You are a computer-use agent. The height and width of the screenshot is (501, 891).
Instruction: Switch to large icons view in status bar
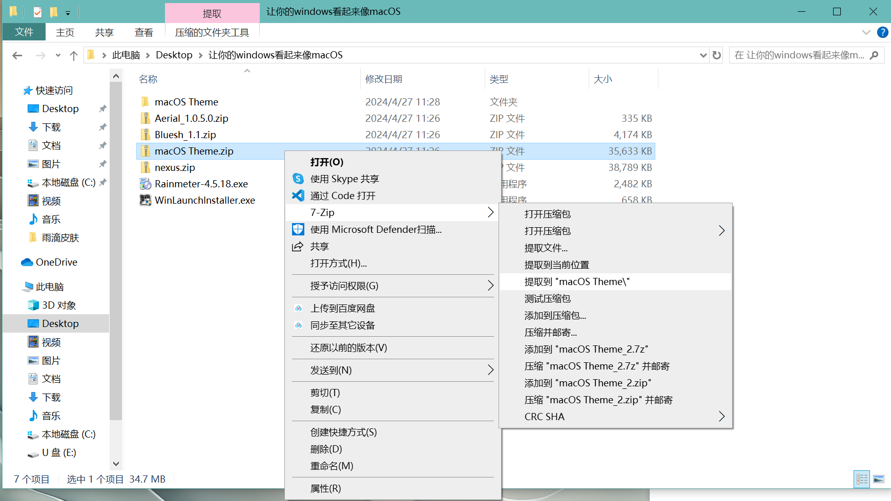pos(879,479)
